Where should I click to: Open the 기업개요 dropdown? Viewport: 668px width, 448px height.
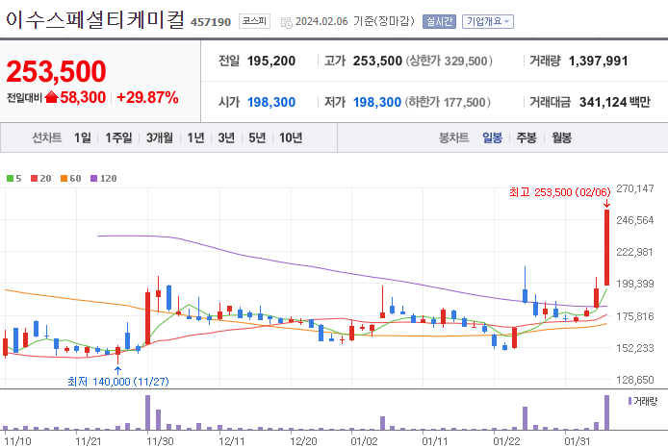[488, 22]
